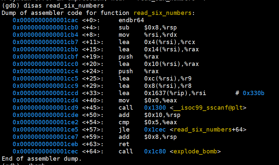Select the explode_bomb function name

click(195, 151)
